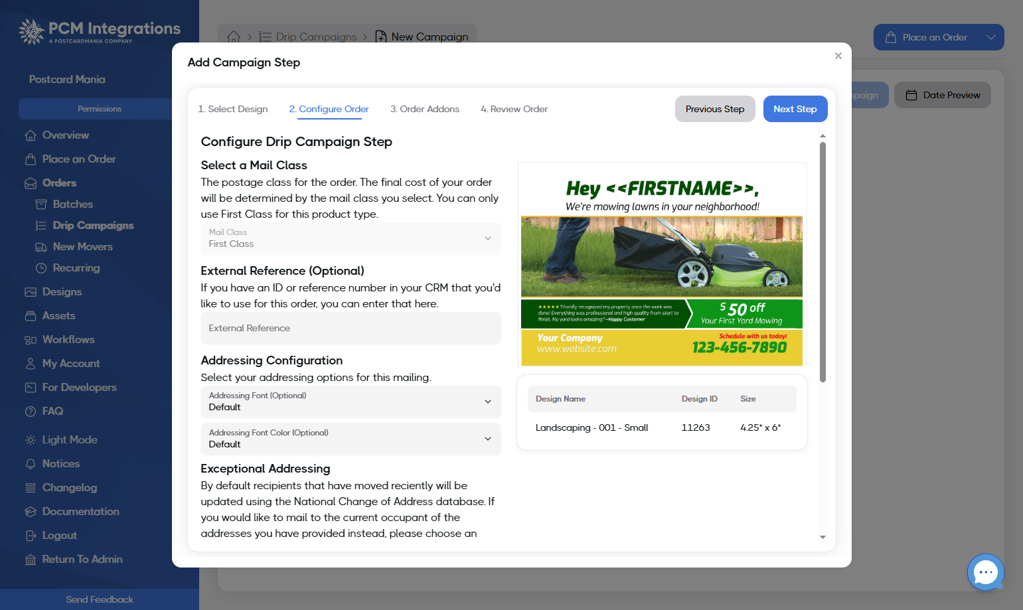
Task: Switch to Configure Order step tab
Action: (329, 109)
